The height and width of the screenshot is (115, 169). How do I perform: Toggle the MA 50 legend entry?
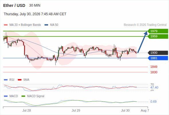pos(51,25)
